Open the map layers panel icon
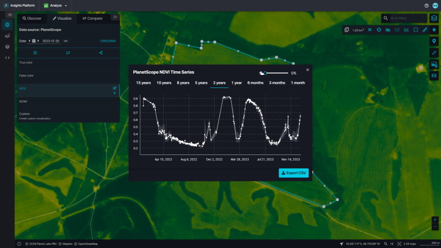The image size is (441, 248). (434, 18)
